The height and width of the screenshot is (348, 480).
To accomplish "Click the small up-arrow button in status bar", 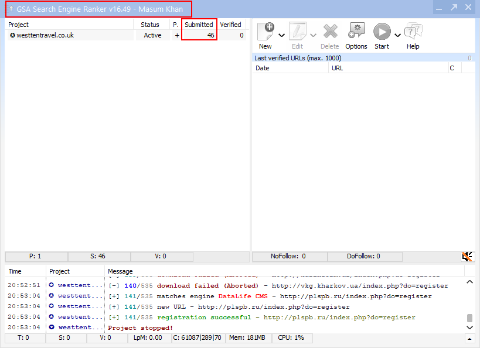I will (469, 339).
